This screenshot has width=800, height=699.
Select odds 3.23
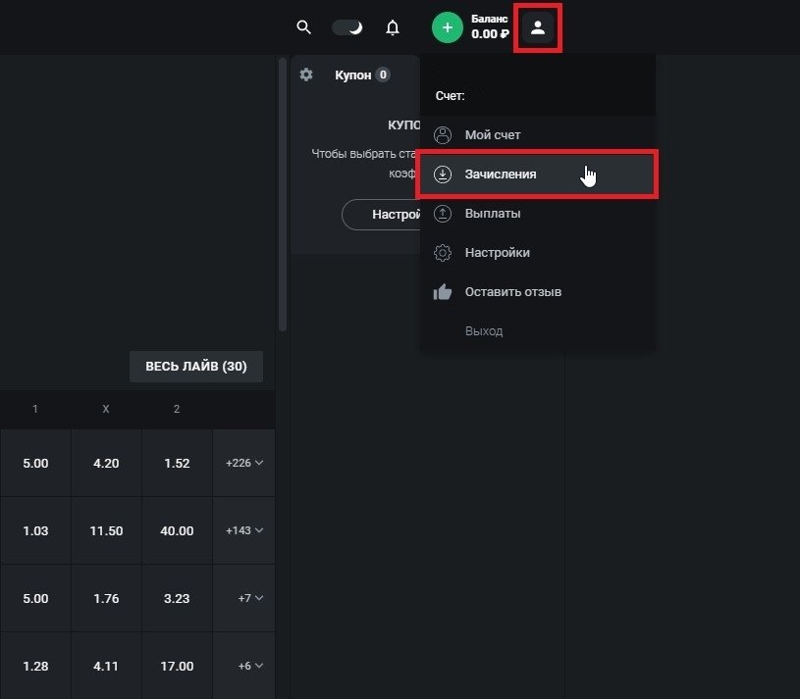[x=177, y=598]
